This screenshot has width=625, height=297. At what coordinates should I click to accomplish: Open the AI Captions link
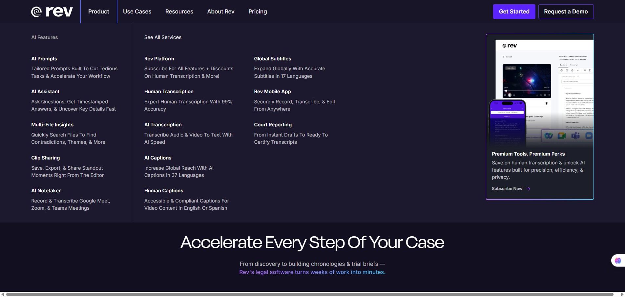click(x=158, y=158)
